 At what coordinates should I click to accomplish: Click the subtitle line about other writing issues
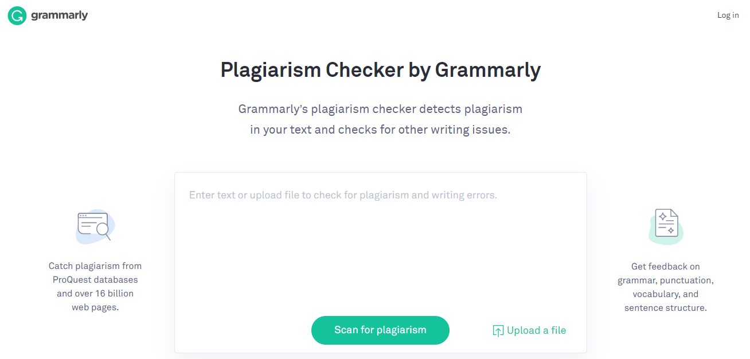point(380,130)
